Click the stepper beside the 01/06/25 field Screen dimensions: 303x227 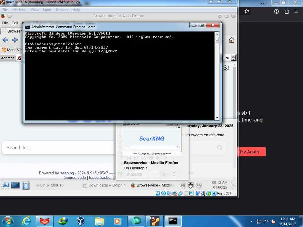tap(174, 174)
